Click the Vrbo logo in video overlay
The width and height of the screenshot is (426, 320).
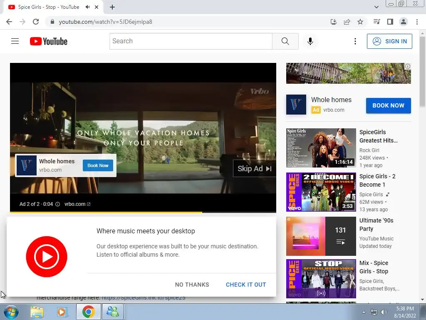click(27, 165)
